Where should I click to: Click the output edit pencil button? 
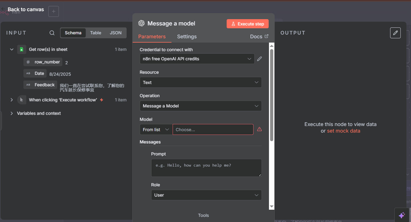[395, 33]
